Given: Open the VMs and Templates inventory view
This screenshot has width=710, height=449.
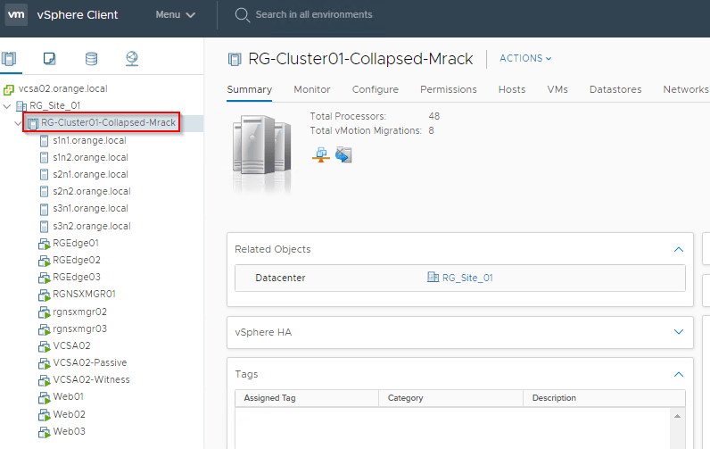Looking at the screenshot, I should click(49, 59).
